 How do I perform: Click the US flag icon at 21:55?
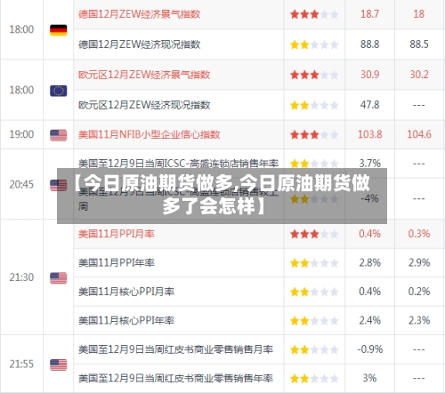point(59,365)
